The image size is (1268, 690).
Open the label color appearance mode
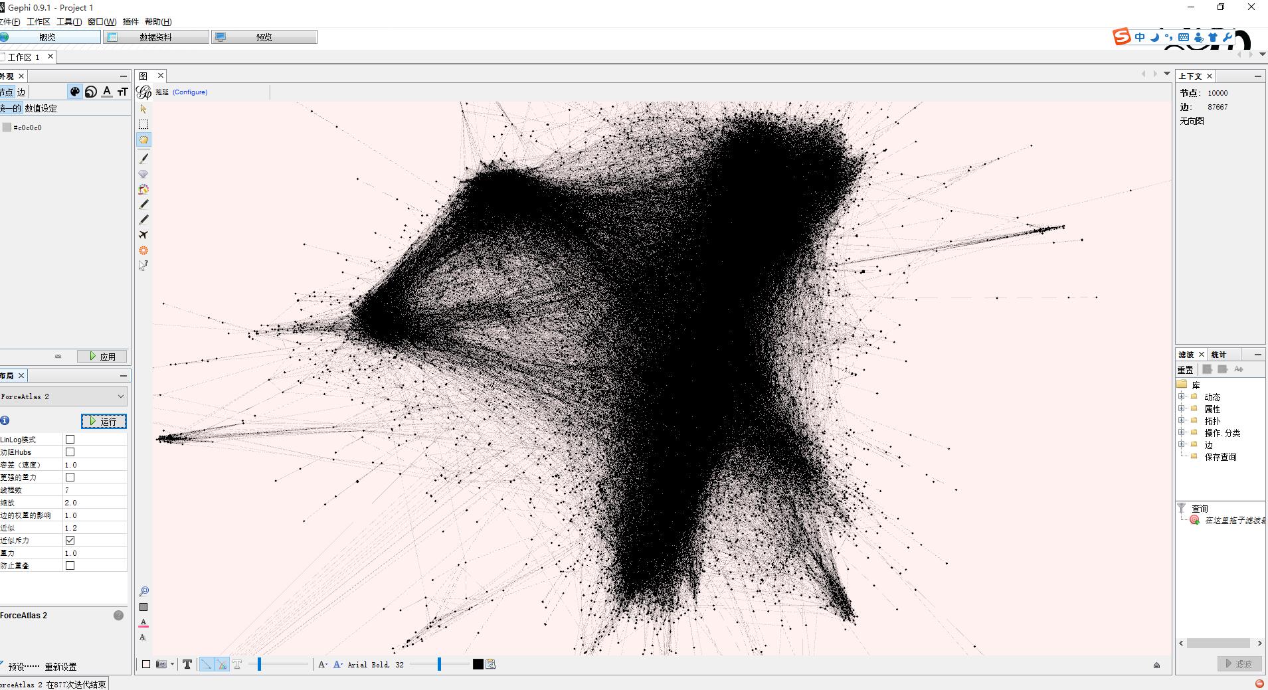(107, 92)
